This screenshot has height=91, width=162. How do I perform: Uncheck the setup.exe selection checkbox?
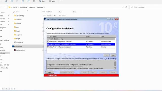13,46
